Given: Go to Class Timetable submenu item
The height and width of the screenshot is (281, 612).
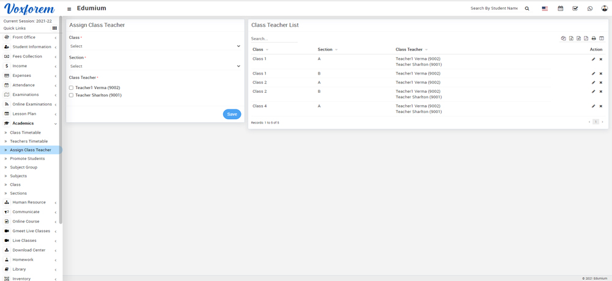Looking at the screenshot, I should pos(25,133).
